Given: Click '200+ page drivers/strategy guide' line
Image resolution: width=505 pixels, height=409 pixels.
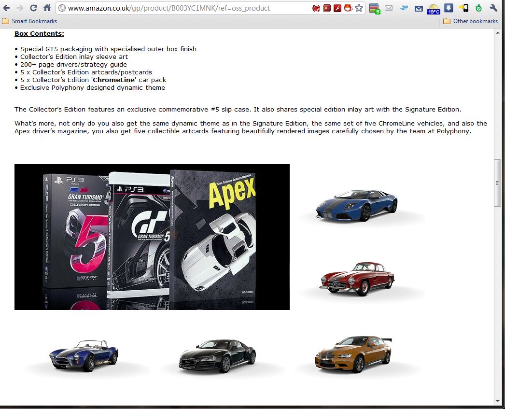Looking at the screenshot, I should pos(73,64).
